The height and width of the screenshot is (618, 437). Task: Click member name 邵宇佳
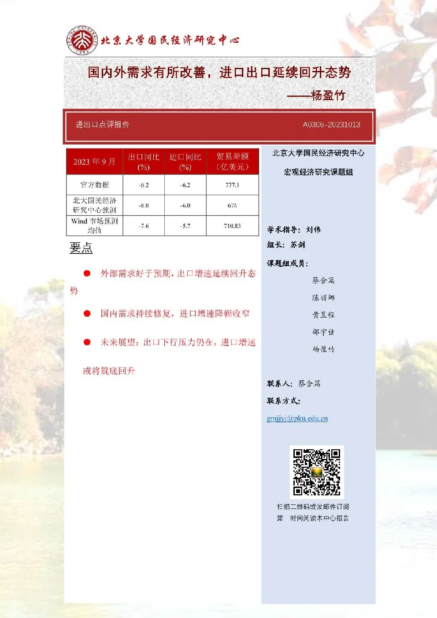click(323, 332)
